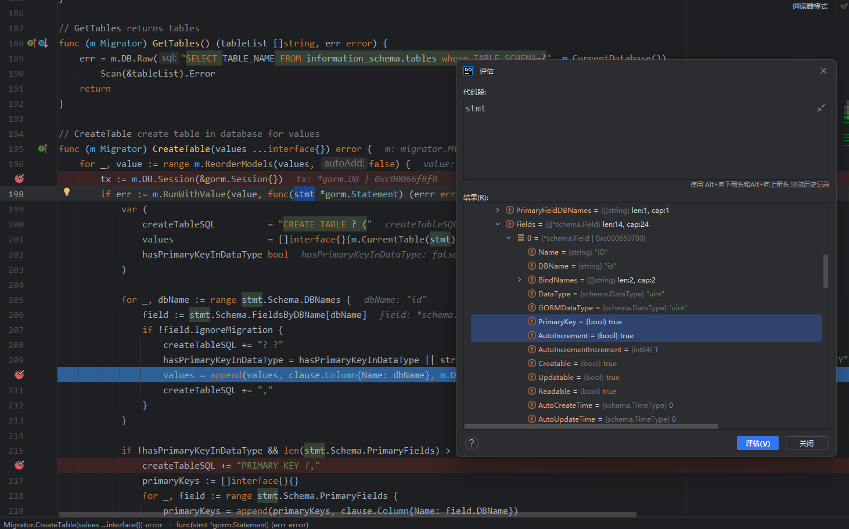
Task: Click the blue implemented-by icon on line 188
Action: click(x=42, y=43)
